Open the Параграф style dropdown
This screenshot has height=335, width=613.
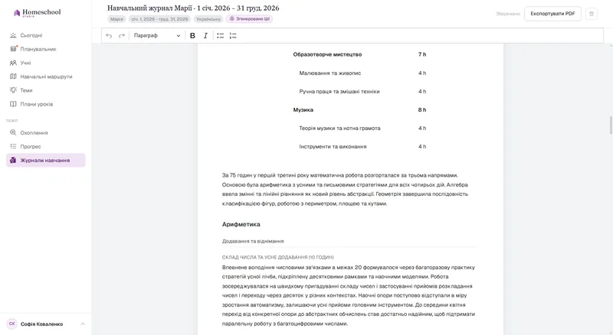157,35
